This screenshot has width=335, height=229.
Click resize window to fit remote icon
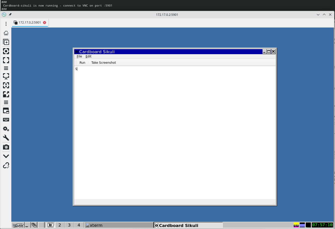tap(6, 51)
